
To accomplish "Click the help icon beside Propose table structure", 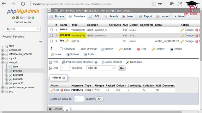I will coord(96,62).
